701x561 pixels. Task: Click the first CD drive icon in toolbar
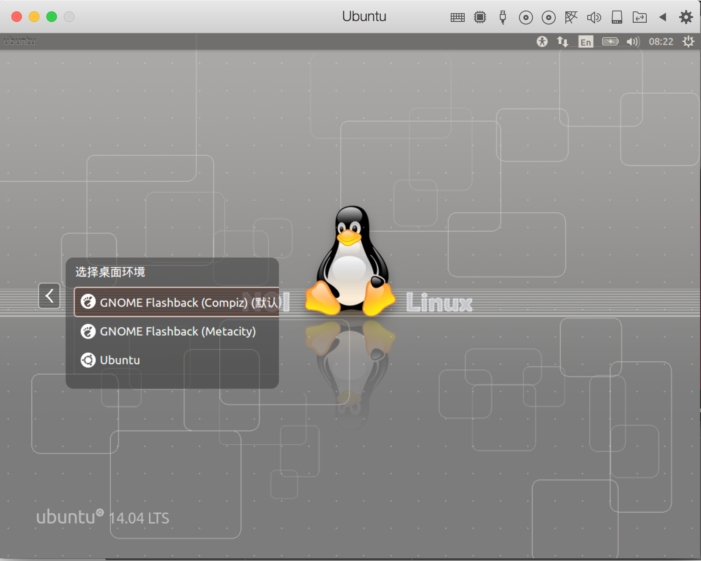click(x=526, y=17)
